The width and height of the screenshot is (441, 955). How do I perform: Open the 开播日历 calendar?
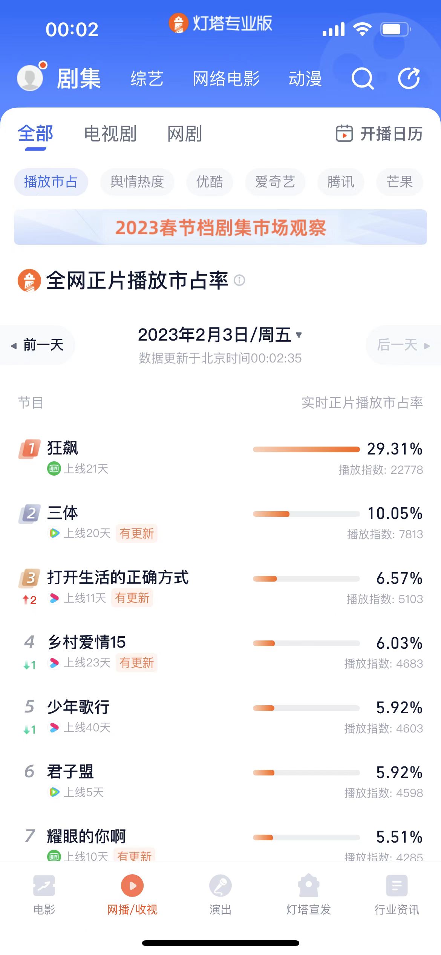pyautogui.click(x=379, y=134)
